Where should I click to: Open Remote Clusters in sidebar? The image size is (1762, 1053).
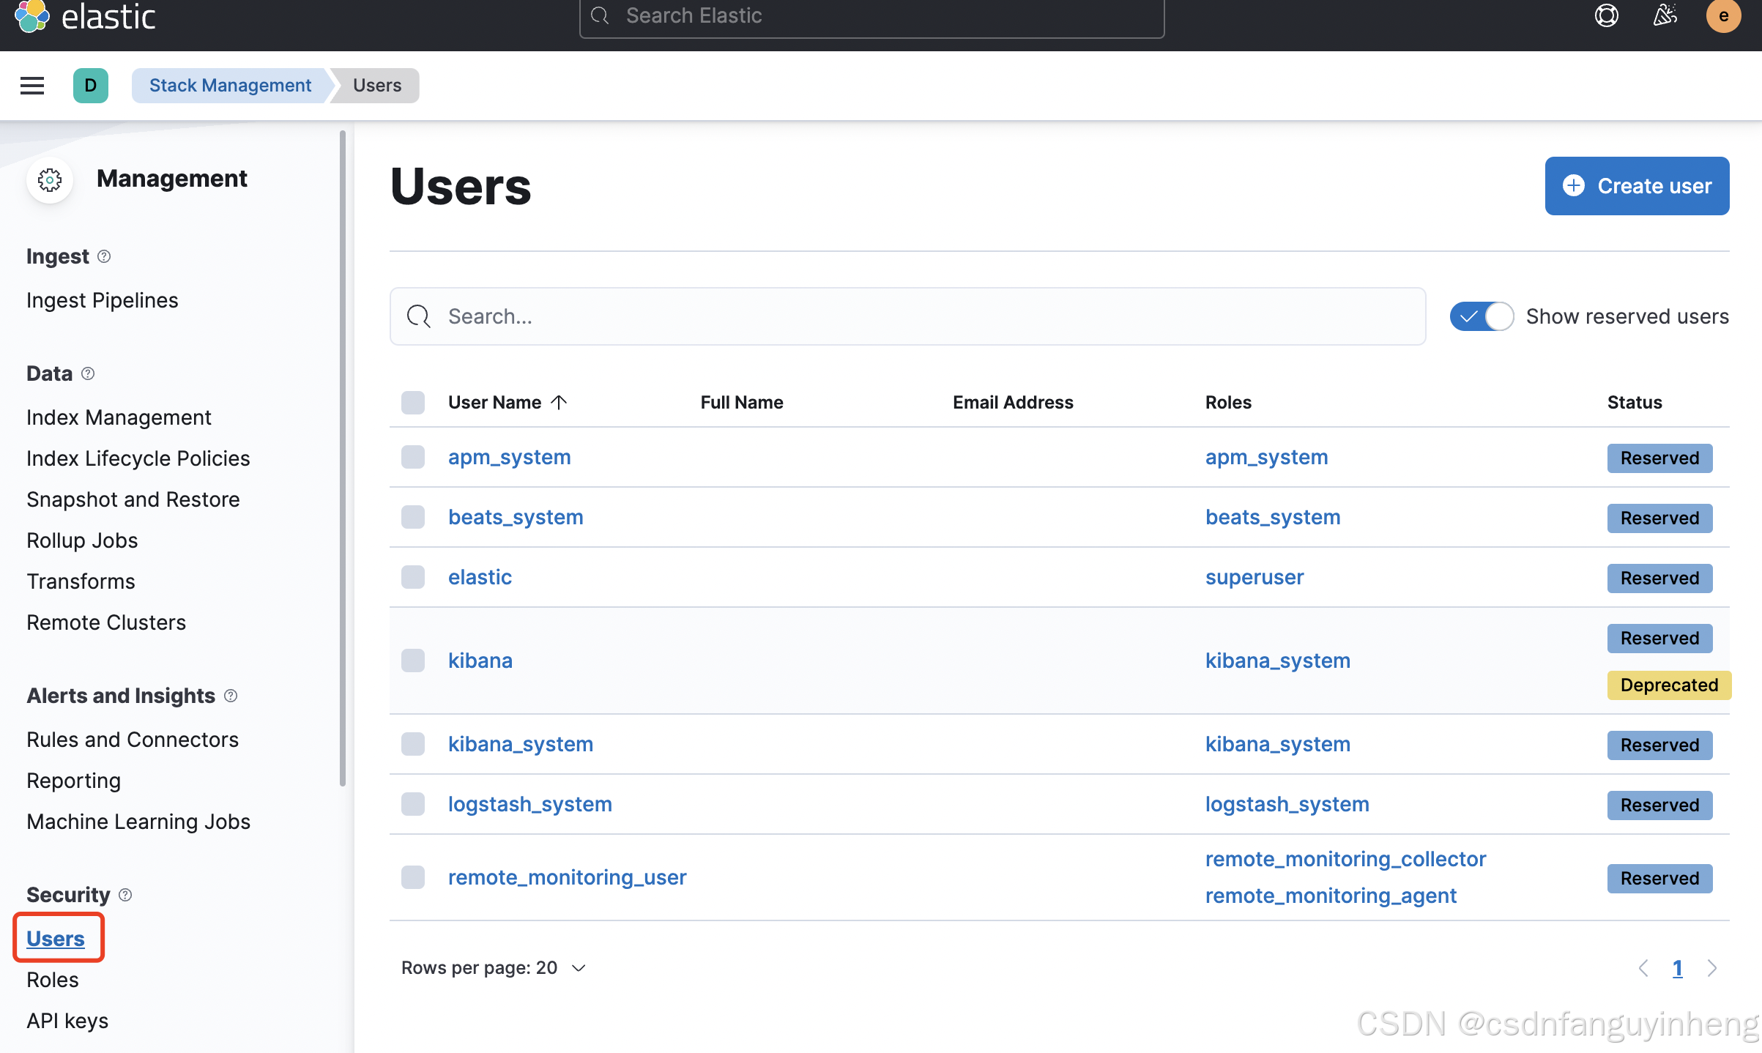click(x=106, y=622)
